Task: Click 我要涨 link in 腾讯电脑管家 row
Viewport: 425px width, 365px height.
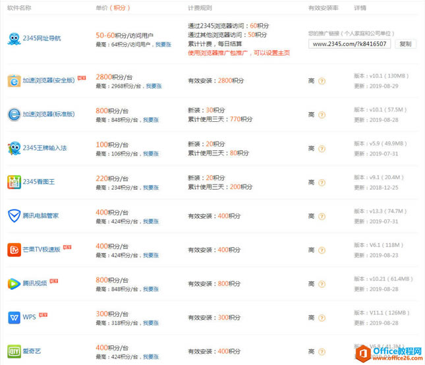Action: (x=151, y=221)
